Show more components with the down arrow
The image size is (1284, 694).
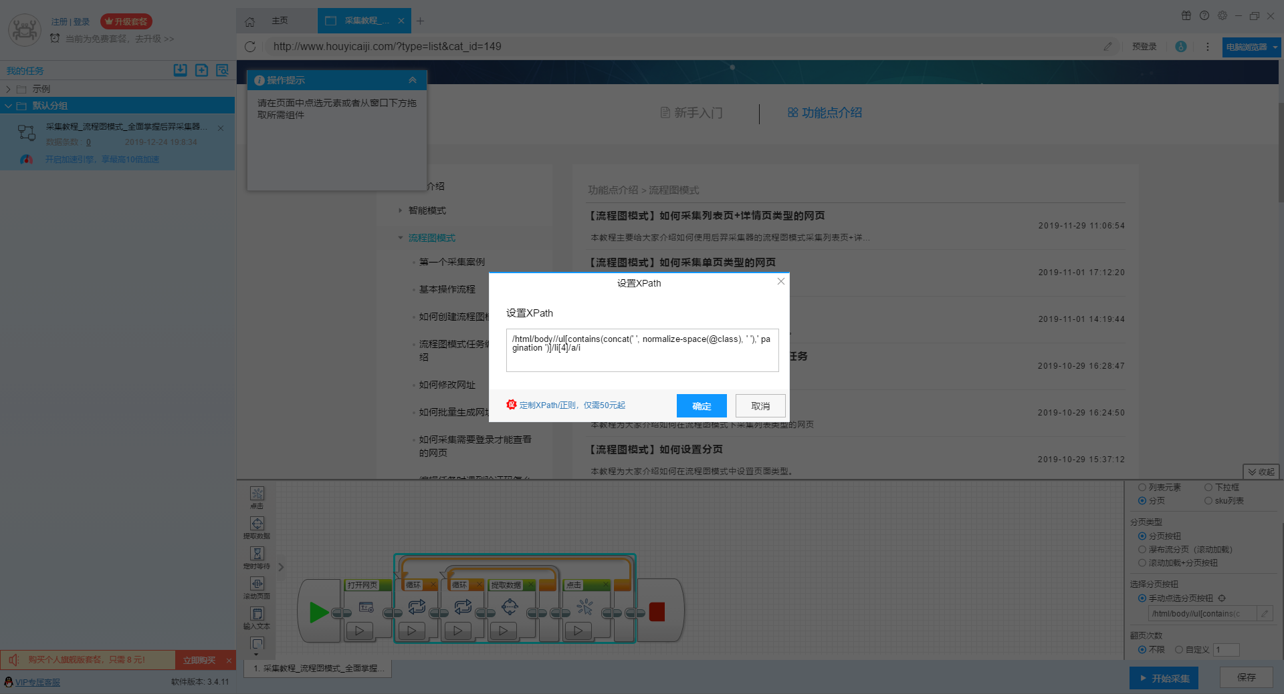click(256, 655)
